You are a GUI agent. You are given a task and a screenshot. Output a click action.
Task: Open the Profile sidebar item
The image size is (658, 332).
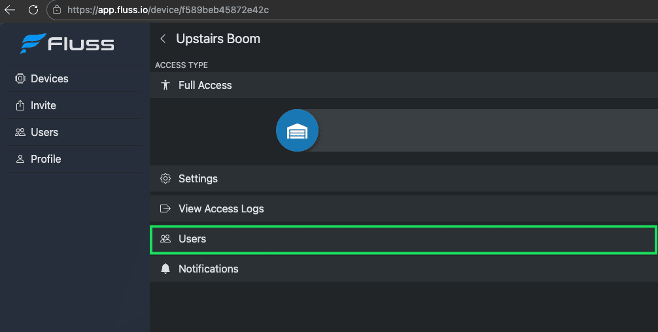point(46,159)
